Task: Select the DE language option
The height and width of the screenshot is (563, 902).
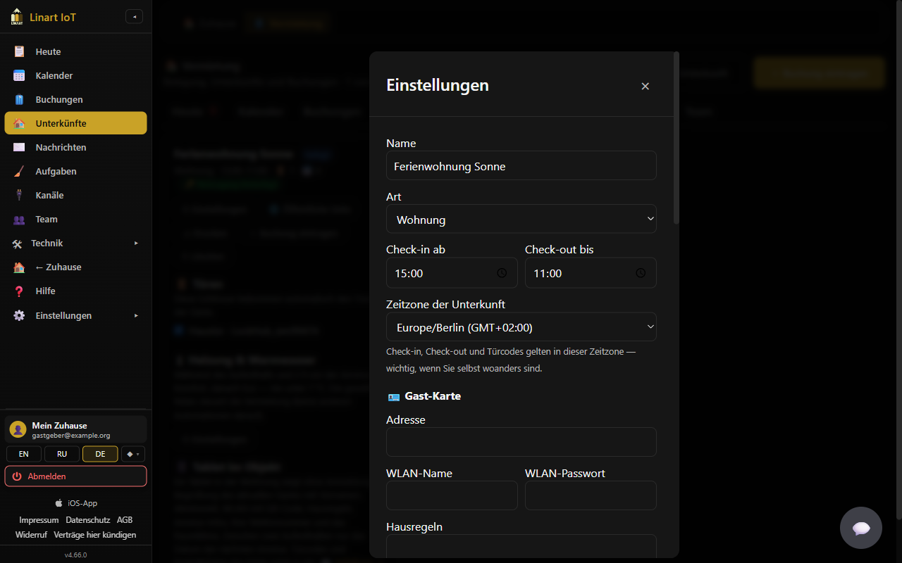Action: pos(100,454)
